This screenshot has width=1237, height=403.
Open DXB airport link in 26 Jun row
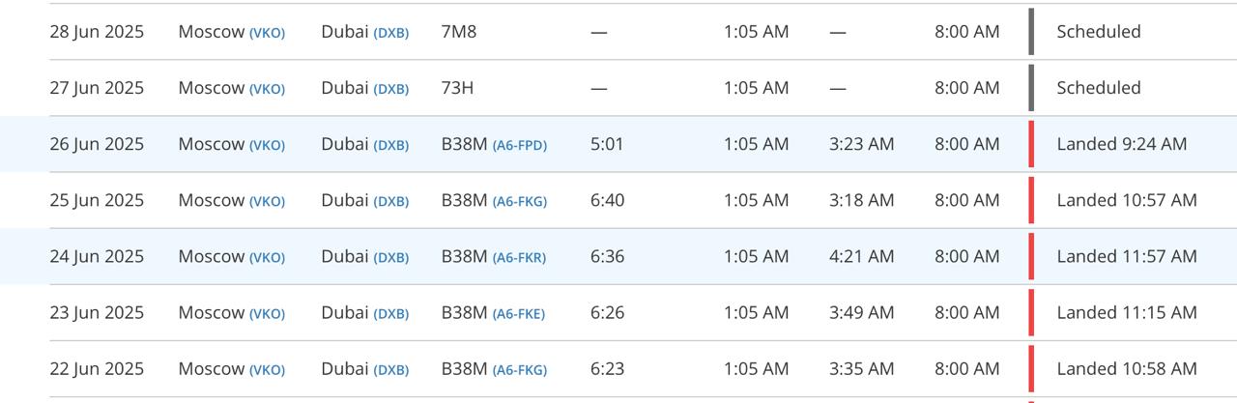(x=391, y=145)
